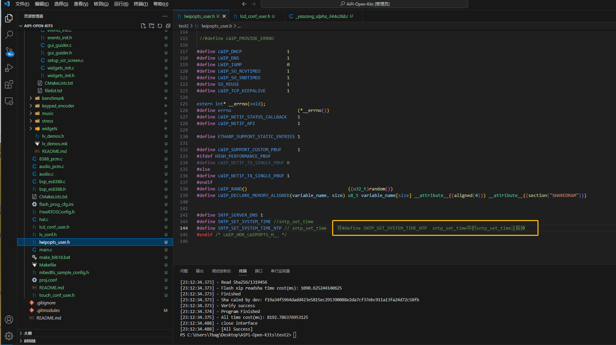Open the 文件(F) menu
Image resolution: width=616 pixels, height=345 pixels.
[x=22, y=4]
